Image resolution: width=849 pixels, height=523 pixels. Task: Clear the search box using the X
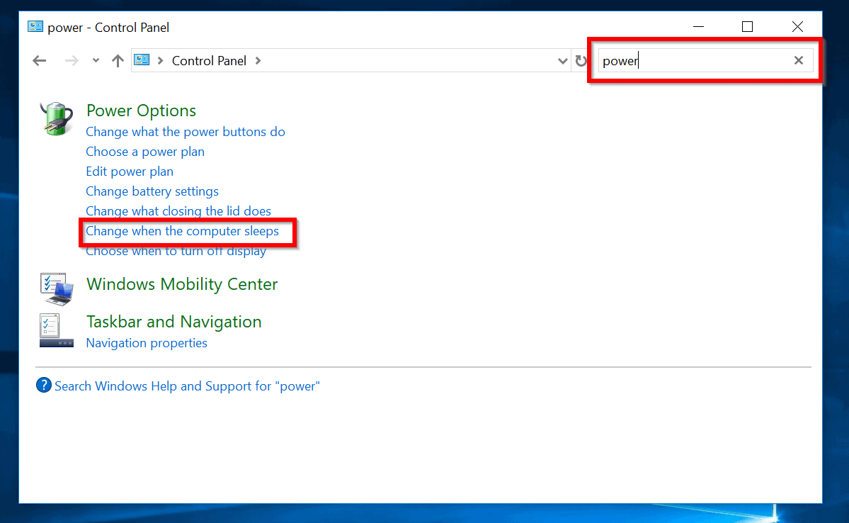(x=798, y=60)
